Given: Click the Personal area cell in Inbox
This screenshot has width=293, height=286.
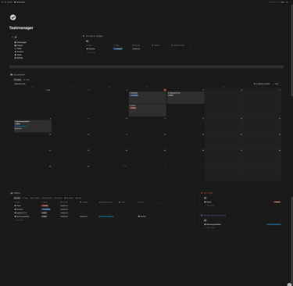Looking at the screenshot, I should pyautogui.click(x=142, y=216).
